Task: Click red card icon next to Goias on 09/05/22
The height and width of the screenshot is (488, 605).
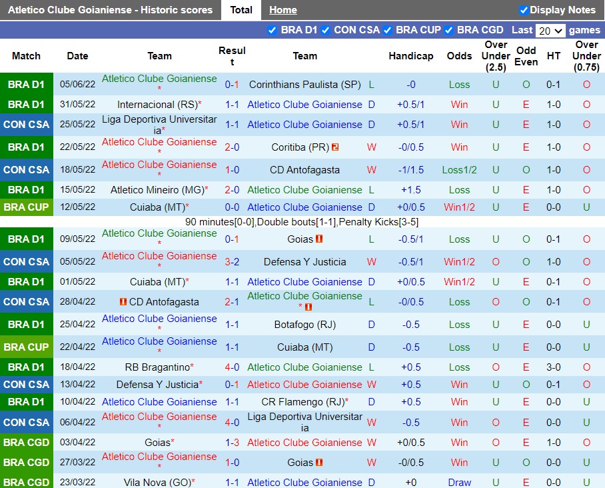Action: tap(319, 239)
